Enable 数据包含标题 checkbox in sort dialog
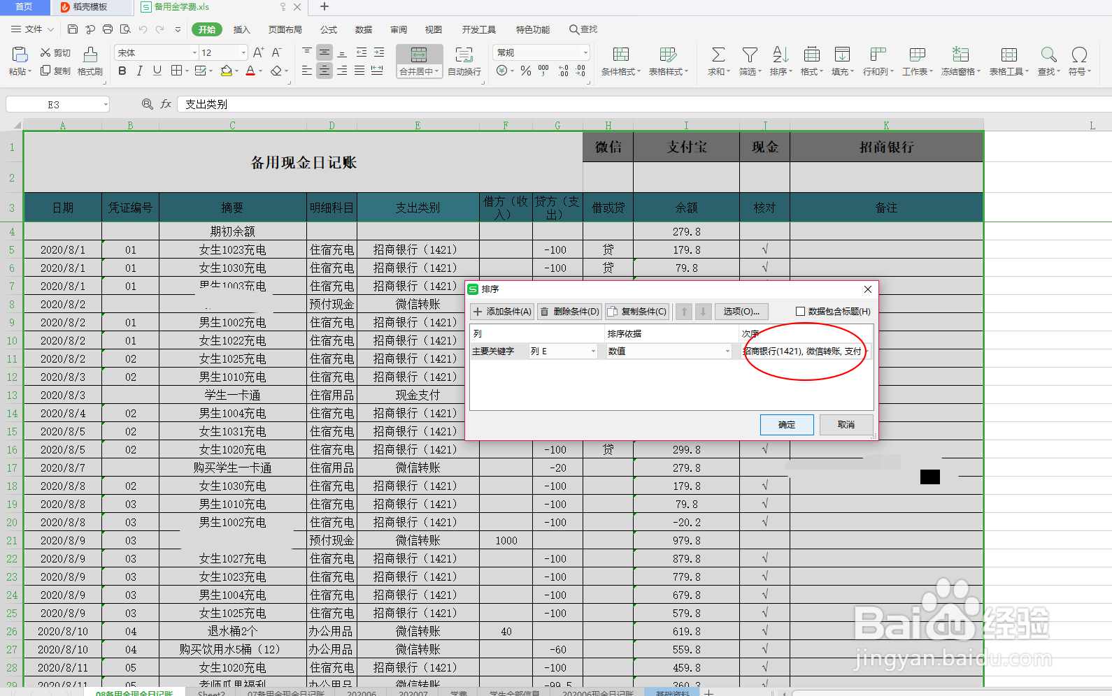The height and width of the screenshot is (696, 1112). tap(800, 312)
